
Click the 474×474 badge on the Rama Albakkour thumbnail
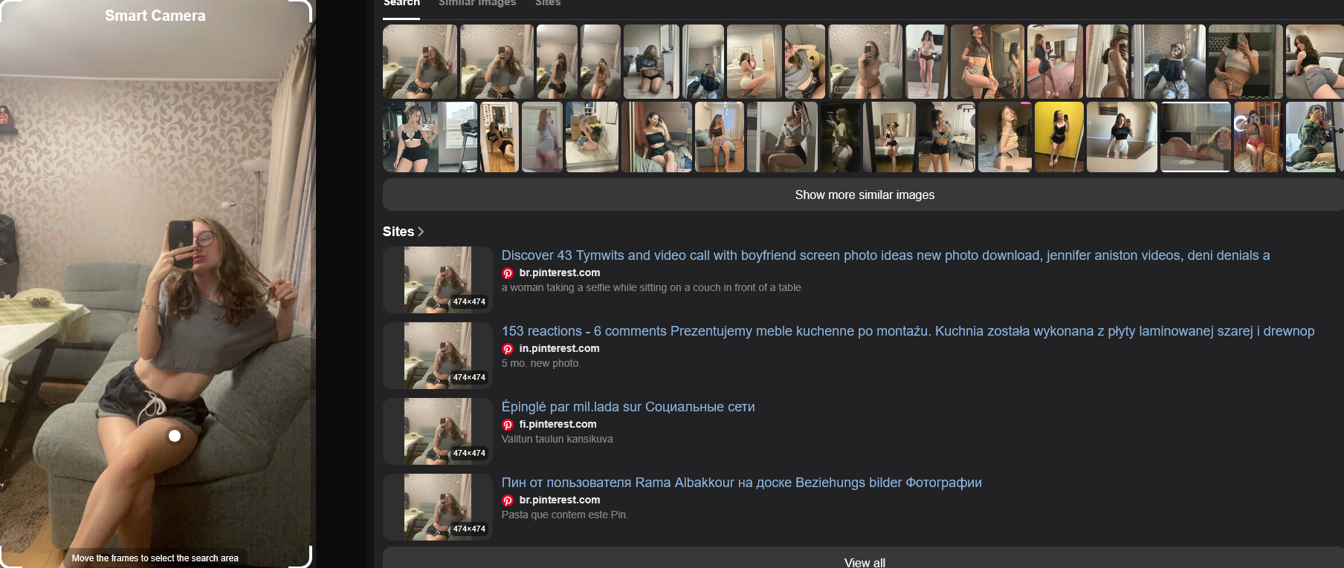[469, 529]
